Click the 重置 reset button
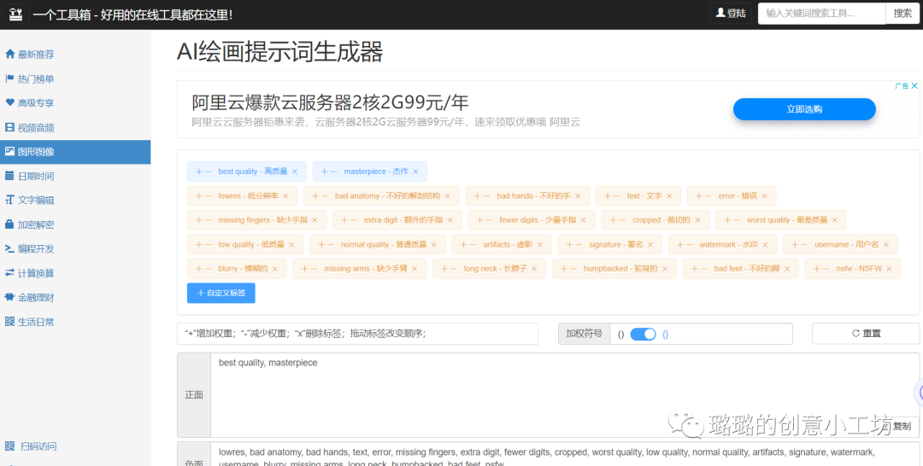923x466 pixels. point(866,334)
